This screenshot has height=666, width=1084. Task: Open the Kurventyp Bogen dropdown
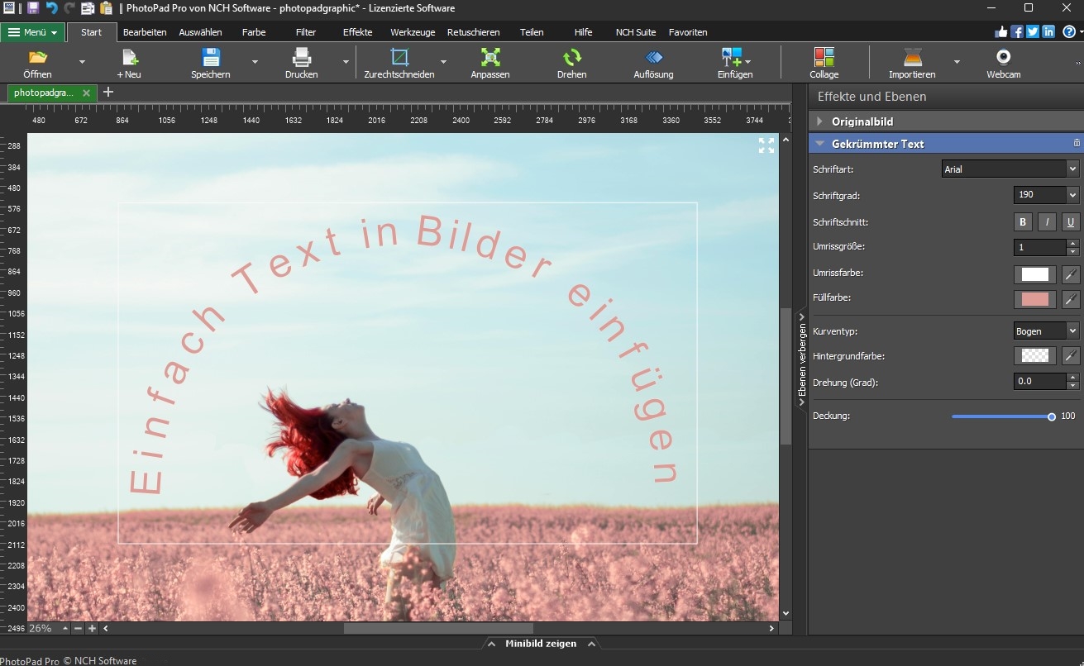click(x=1047, y=331)
